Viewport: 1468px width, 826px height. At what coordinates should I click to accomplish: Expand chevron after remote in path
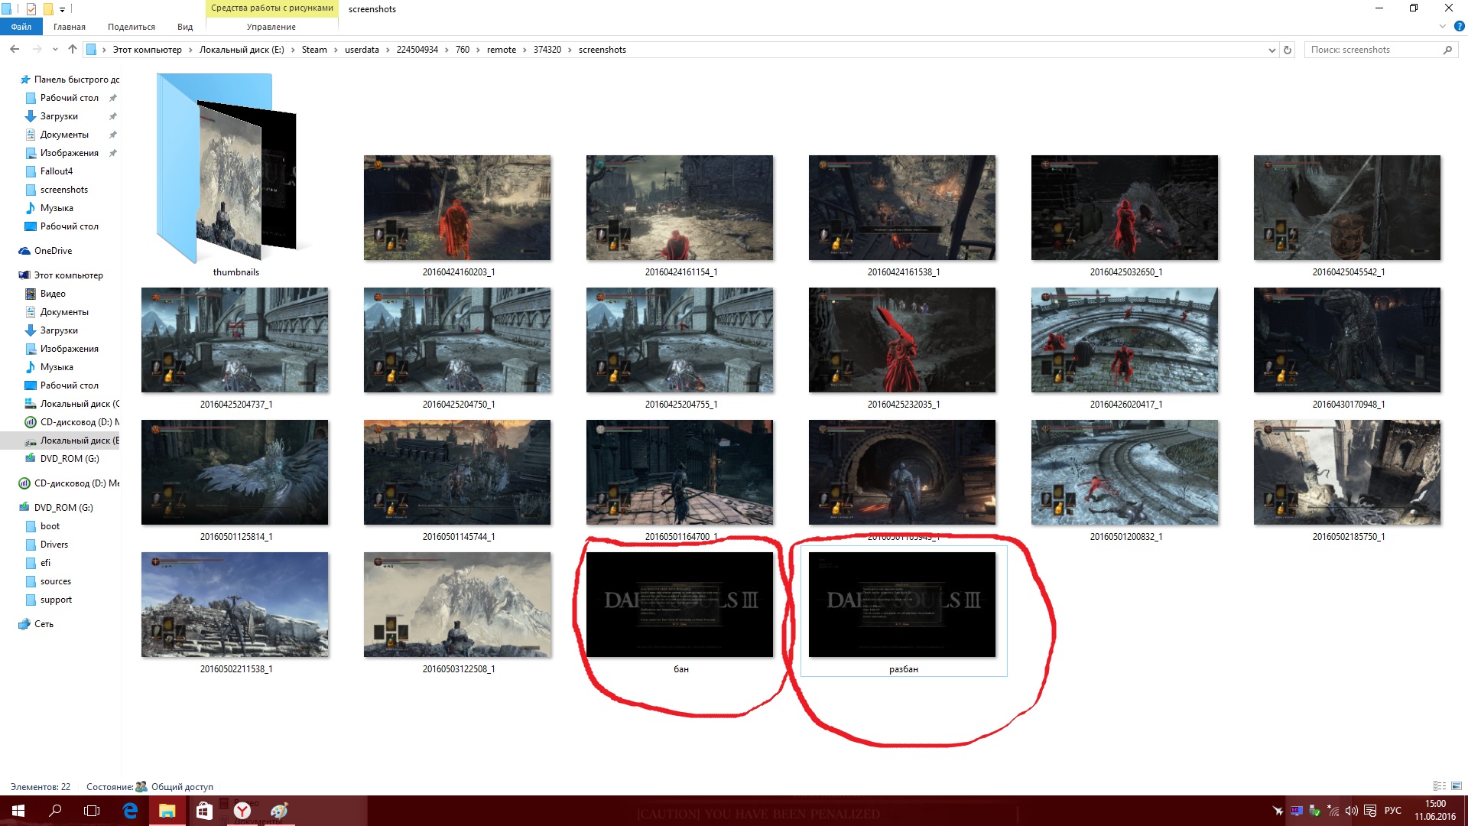point(525,50)
